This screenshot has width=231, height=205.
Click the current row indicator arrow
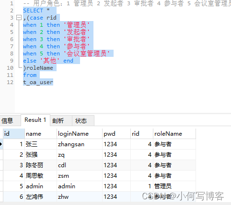tap(1, 144)
